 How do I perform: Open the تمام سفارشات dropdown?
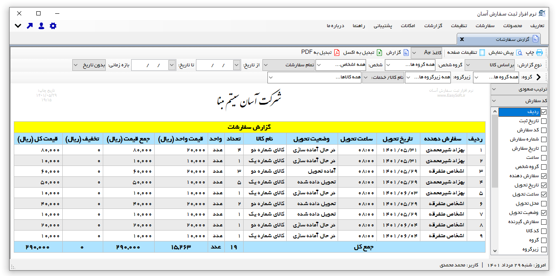click(288, 65)
